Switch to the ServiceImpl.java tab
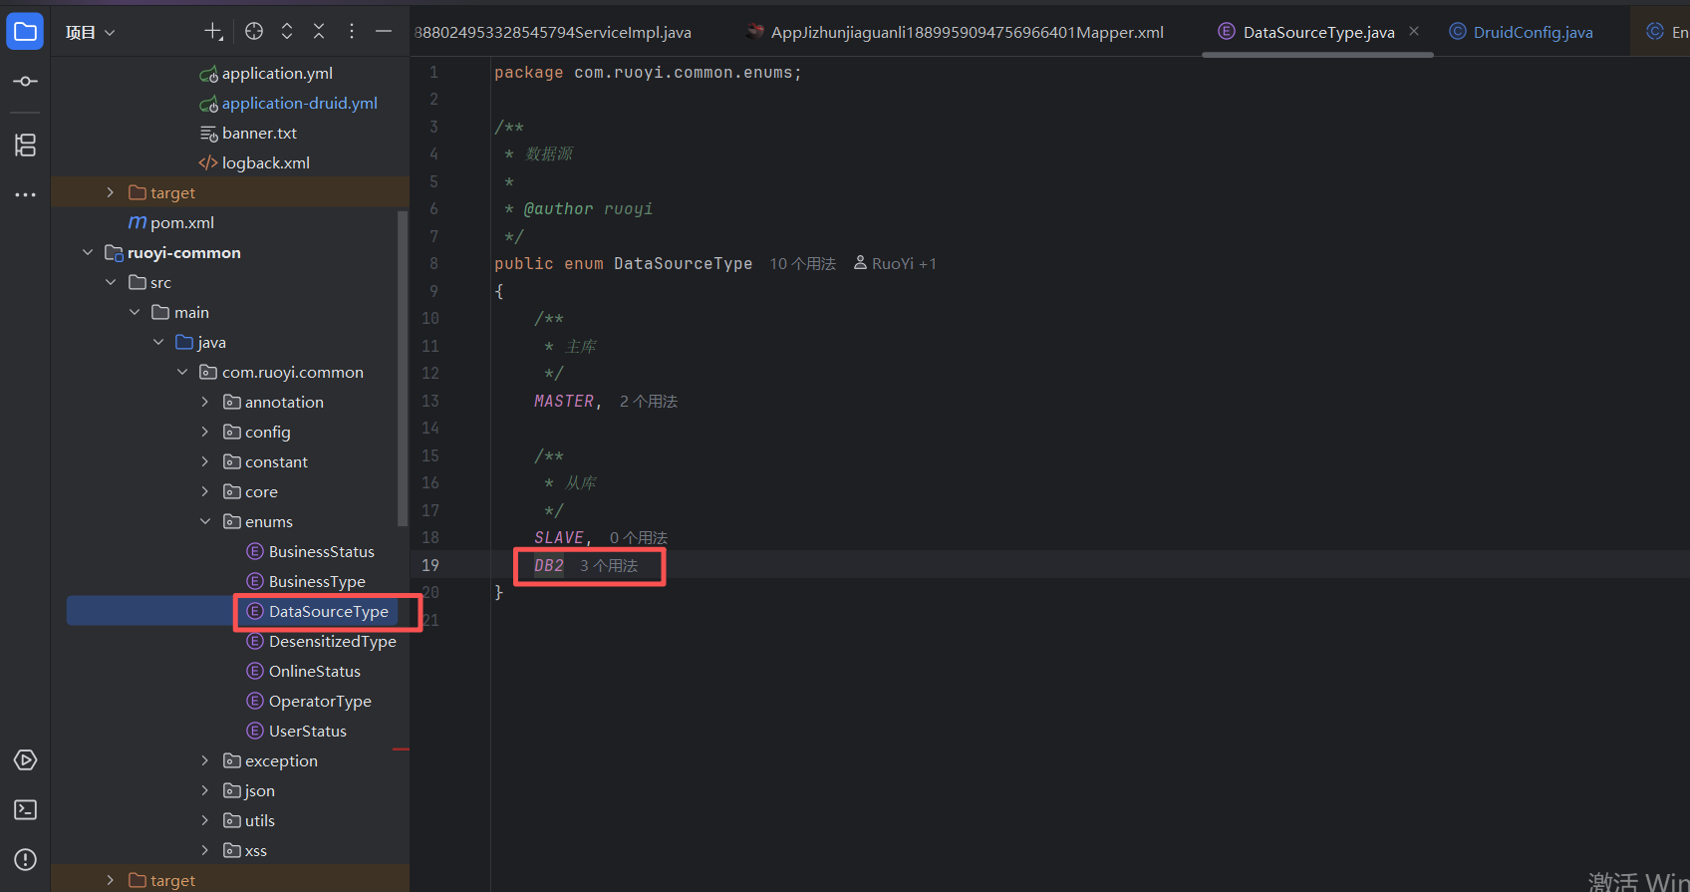This screenshot has height=892, width=1690. (553, 32)
